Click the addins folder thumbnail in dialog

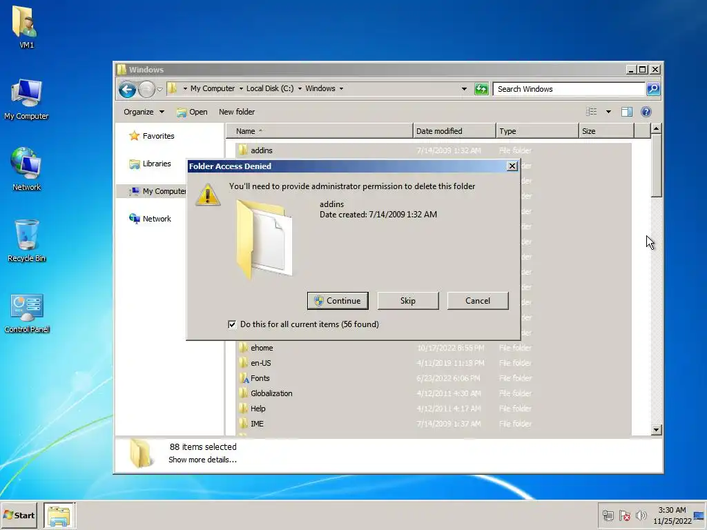(x=264, y=239)
